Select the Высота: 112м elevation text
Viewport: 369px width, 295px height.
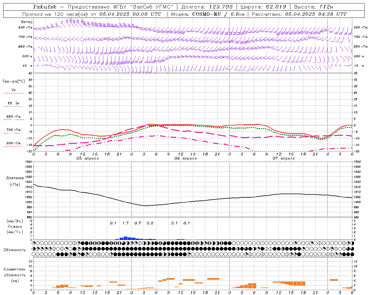point(314,7)
